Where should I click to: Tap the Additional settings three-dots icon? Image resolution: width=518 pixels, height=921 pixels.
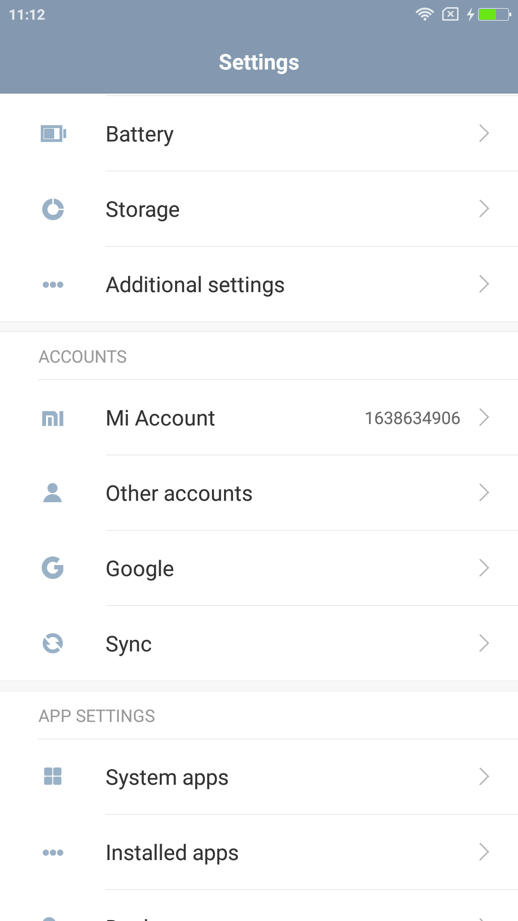click(x=53, y=284)
